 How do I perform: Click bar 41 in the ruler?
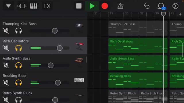pos(172,13)
